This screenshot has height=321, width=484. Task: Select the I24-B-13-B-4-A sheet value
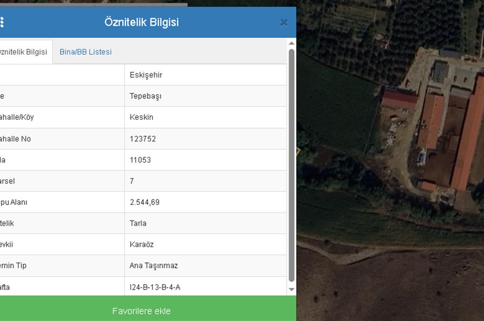(155, 287)
